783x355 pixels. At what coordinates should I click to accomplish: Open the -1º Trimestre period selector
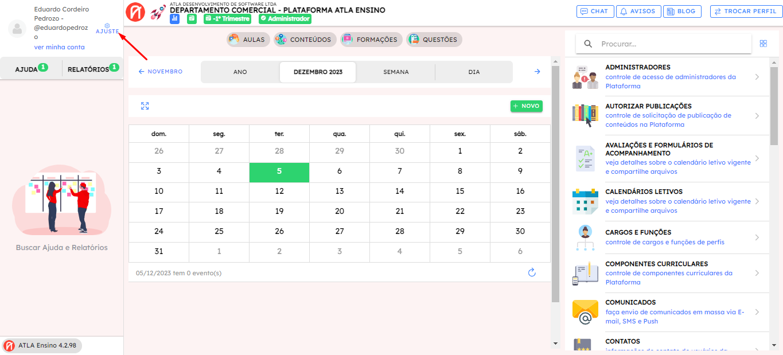pyautogui.click(x=227, y=19)
